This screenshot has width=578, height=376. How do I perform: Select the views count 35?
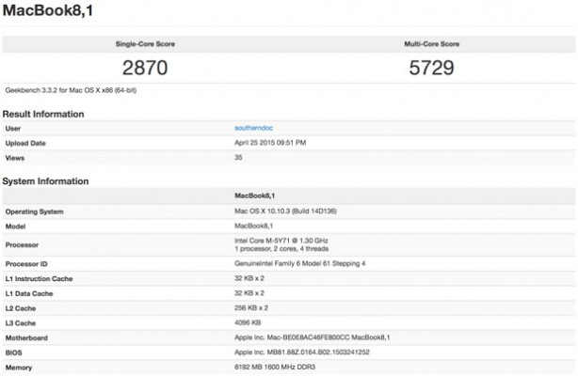tap(238, 157)
